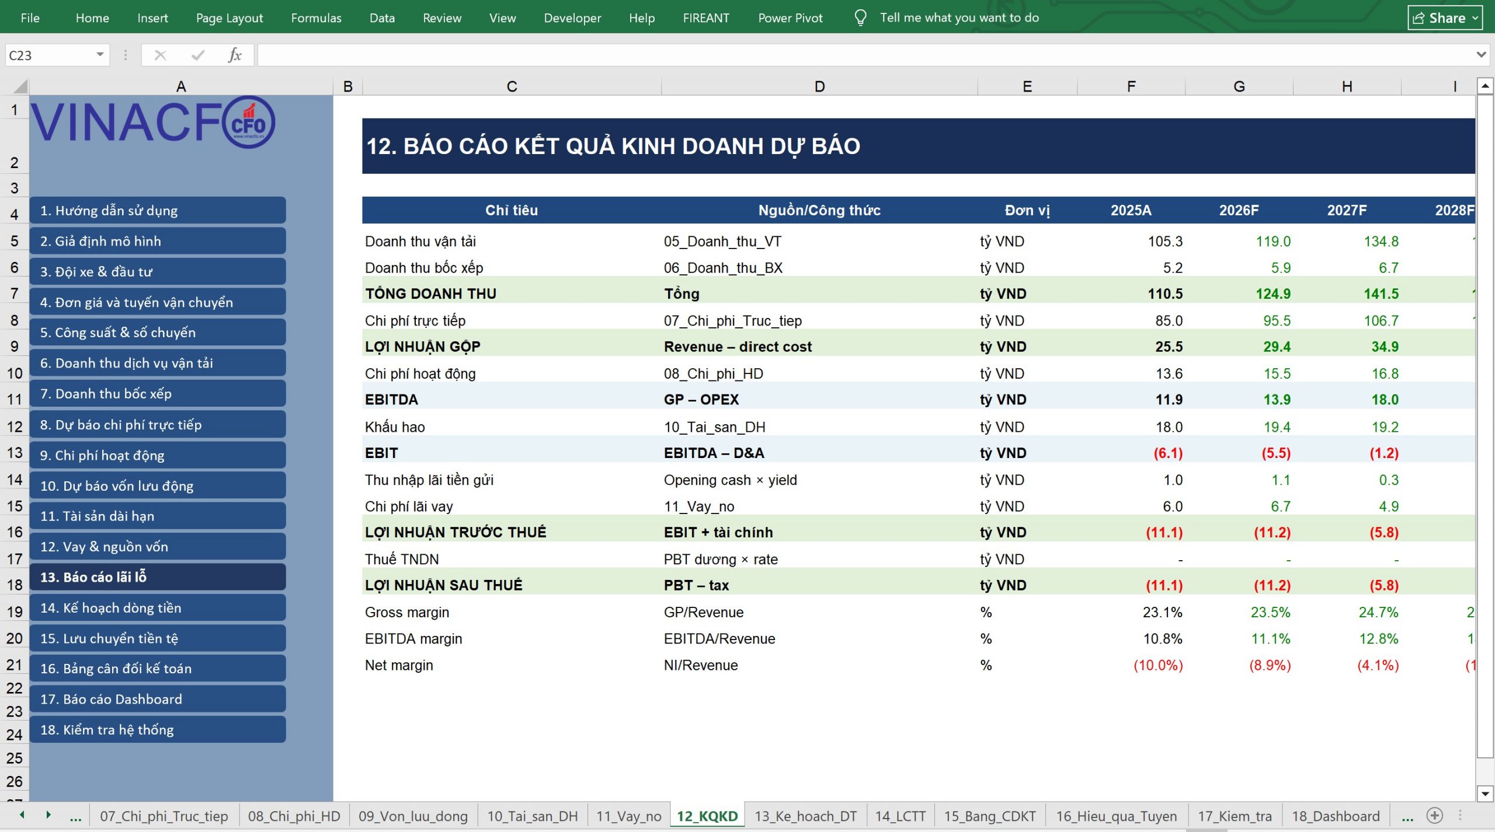Switch to sheet tab 09_Von_luu_dong
The image size is (1495, 832).
[413, 816]
